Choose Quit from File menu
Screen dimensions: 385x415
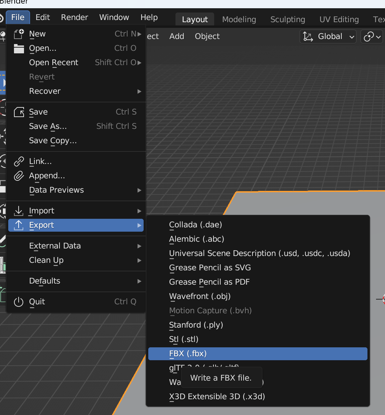(x=76, y=302)
